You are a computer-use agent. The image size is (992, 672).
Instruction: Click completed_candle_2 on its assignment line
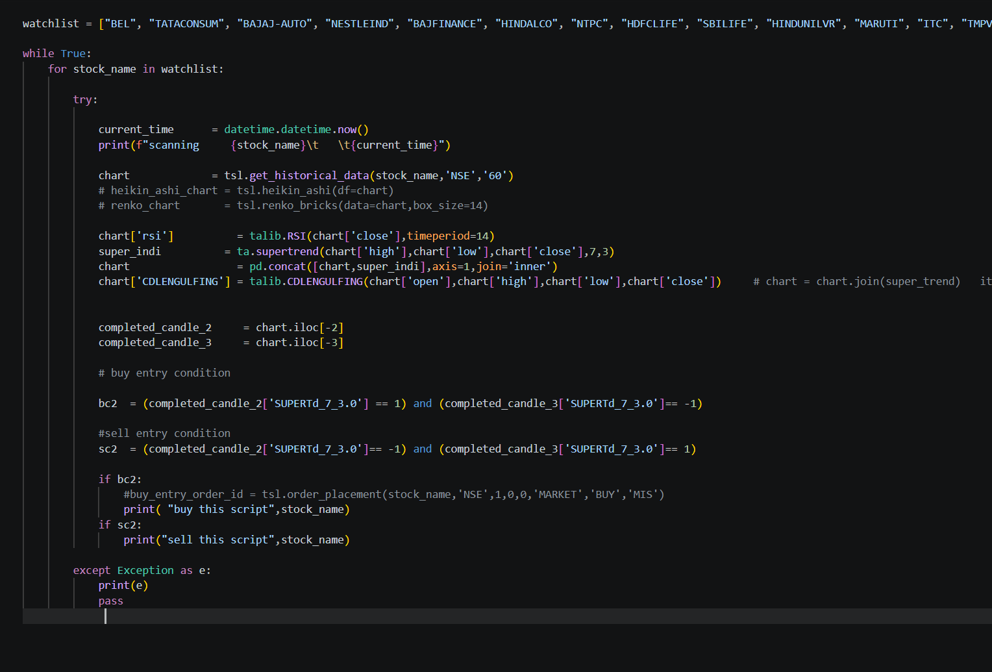(155, 327)
